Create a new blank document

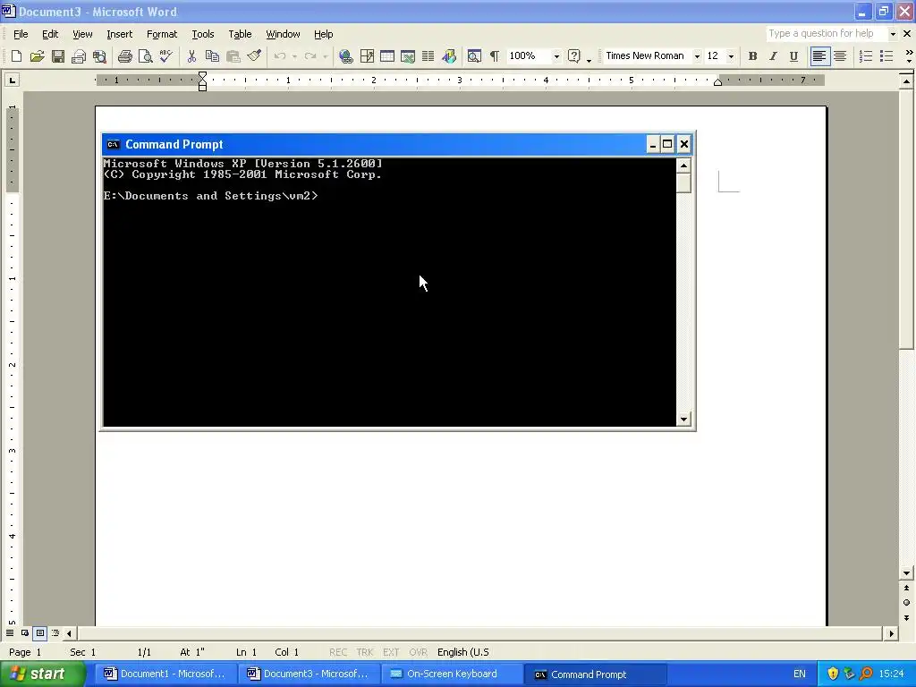coord(16,56)
